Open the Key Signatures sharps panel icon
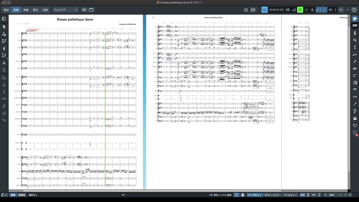Image resolution: width=359 pixels, height=202 pixels. pyautogui.click(x=355, y=40)
